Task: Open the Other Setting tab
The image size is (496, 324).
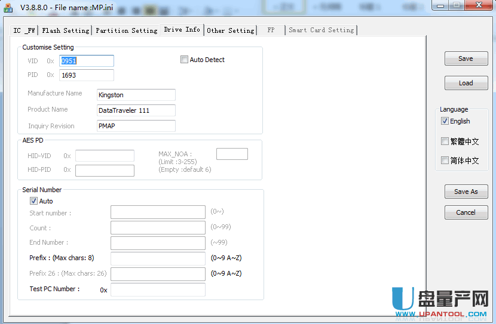Action: tap(230, 30)
